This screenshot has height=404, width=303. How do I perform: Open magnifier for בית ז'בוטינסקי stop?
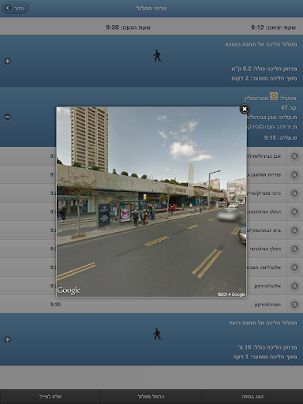coord(294,230)
